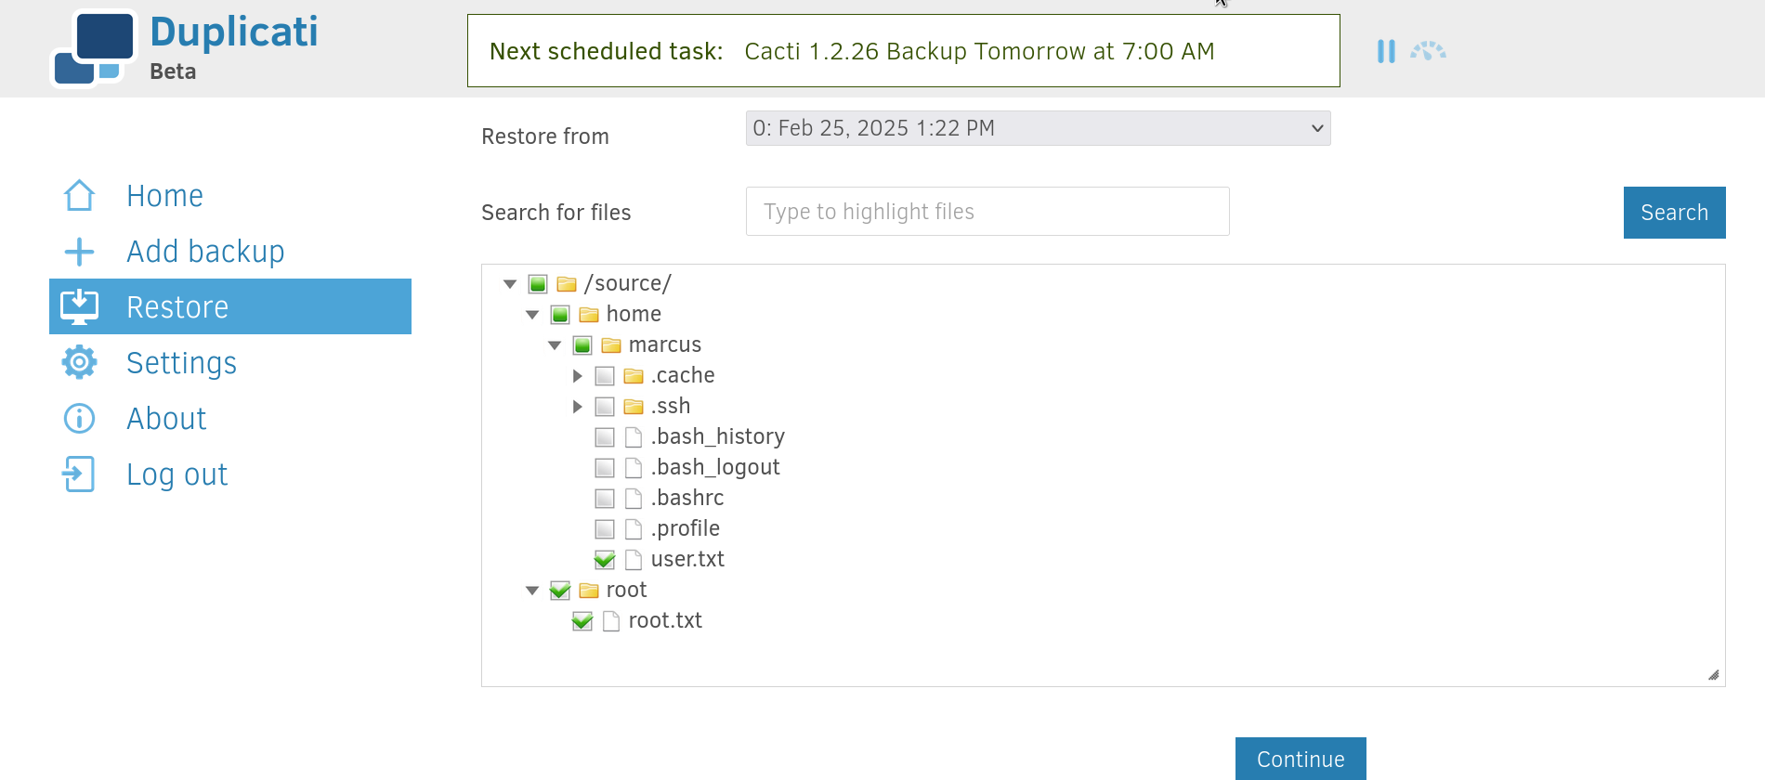Click the Search button
Viewport: 1765px width, 780px height.
1674,213
